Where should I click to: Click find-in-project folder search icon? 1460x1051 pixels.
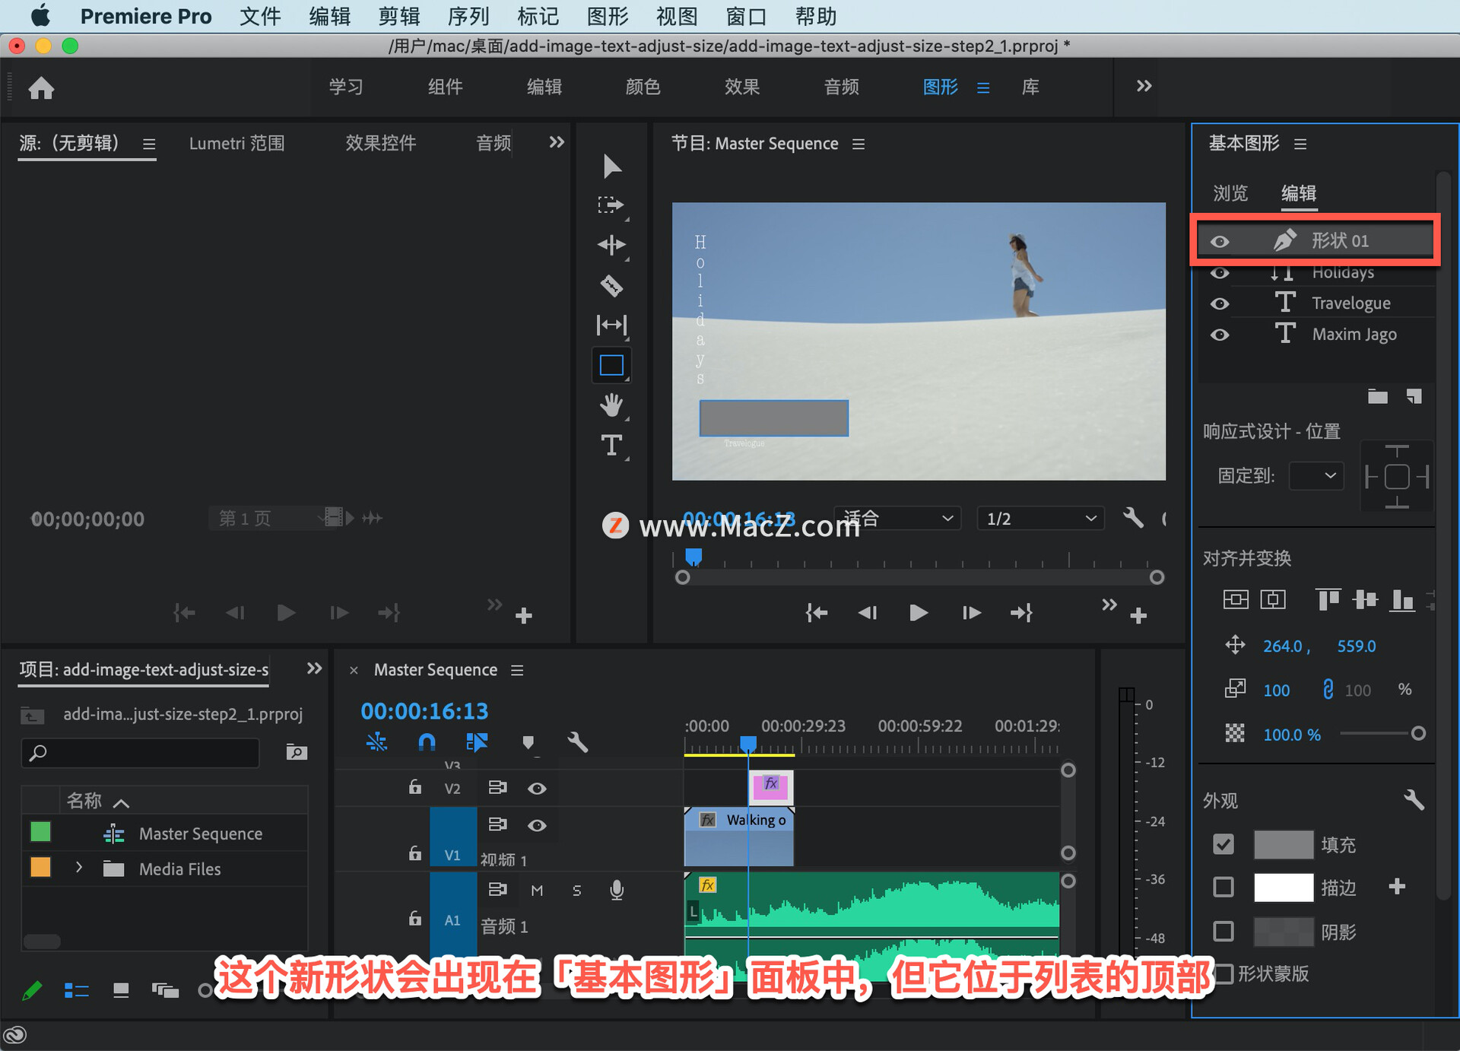pos(296,752)
